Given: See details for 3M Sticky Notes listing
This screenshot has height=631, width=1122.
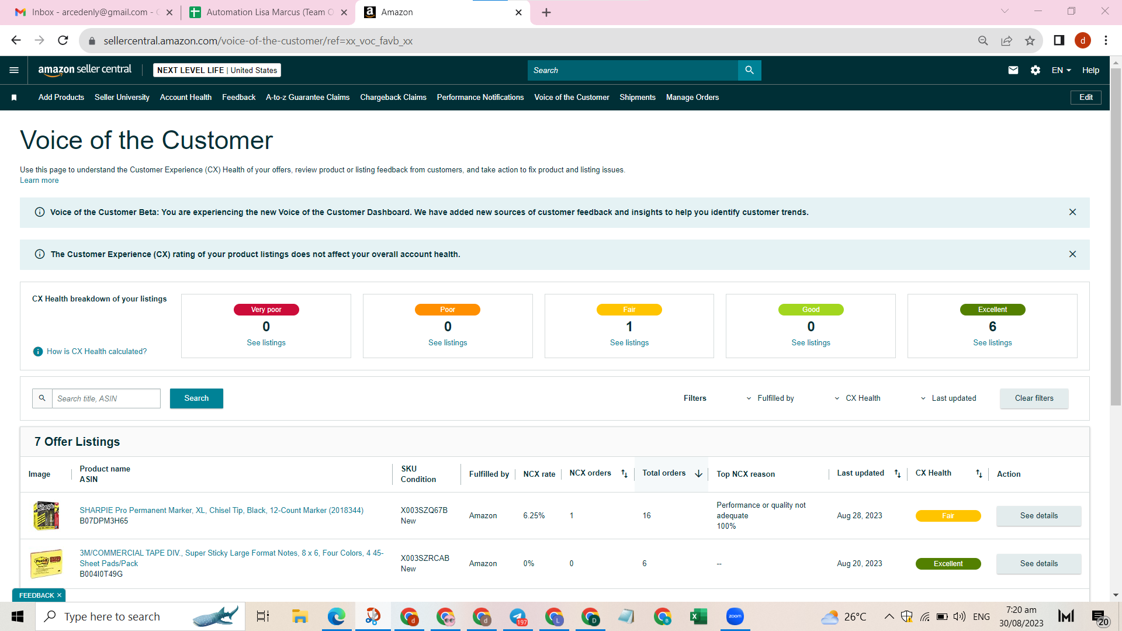Looking at the screenshot, I should coord(1039,564).
